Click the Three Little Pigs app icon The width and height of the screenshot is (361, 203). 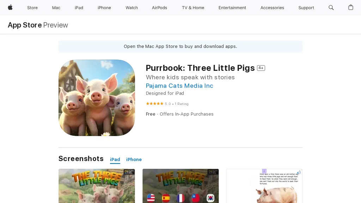click(97, 98)
